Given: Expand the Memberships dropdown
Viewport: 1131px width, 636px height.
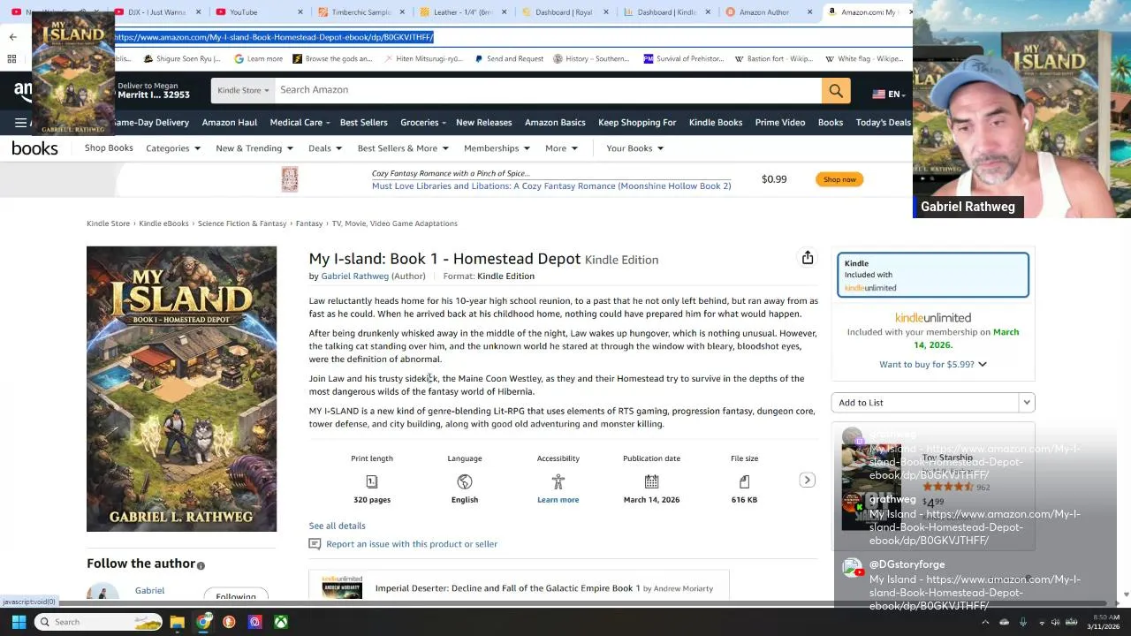Looking at the screenshot, I should coord(497,148).
